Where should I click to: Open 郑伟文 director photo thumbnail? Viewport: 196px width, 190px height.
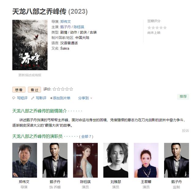click(24, 160)
